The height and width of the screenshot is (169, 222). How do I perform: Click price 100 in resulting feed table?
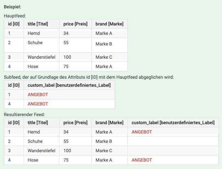67,151
